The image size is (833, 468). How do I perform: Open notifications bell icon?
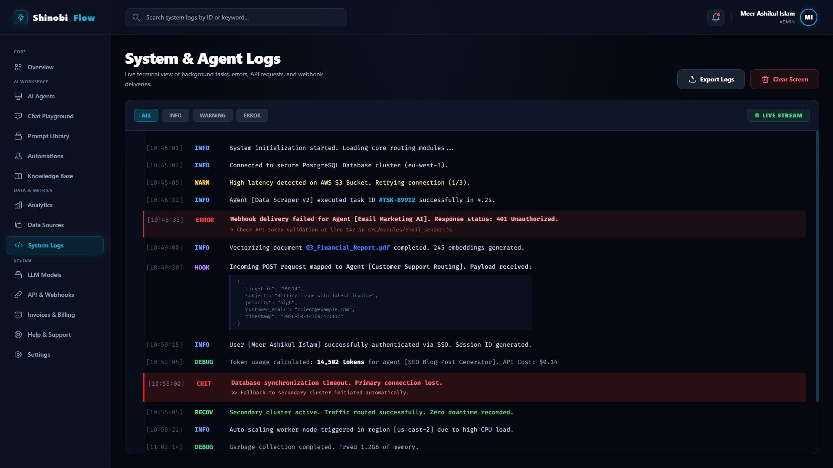tap(716, 17)
